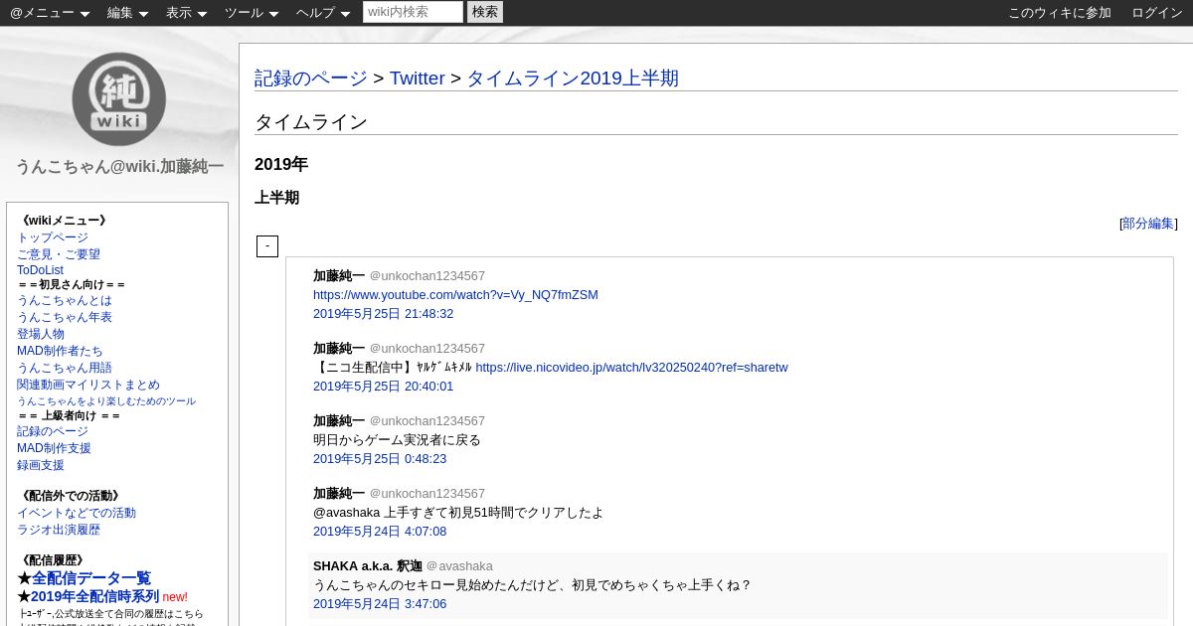Click the 検索 search button
The height and width of the screenshot is (626, 1193).
point(485,12)
